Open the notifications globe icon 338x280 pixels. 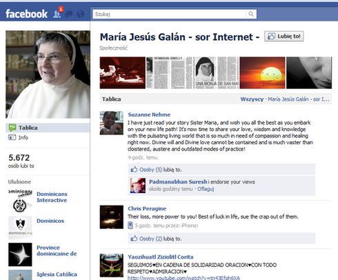click(80, 14)
